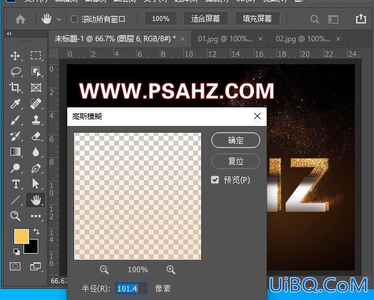This screenshot has width=374, height=300.
Task: Select the Eyedropper tool
Action: 15,104
